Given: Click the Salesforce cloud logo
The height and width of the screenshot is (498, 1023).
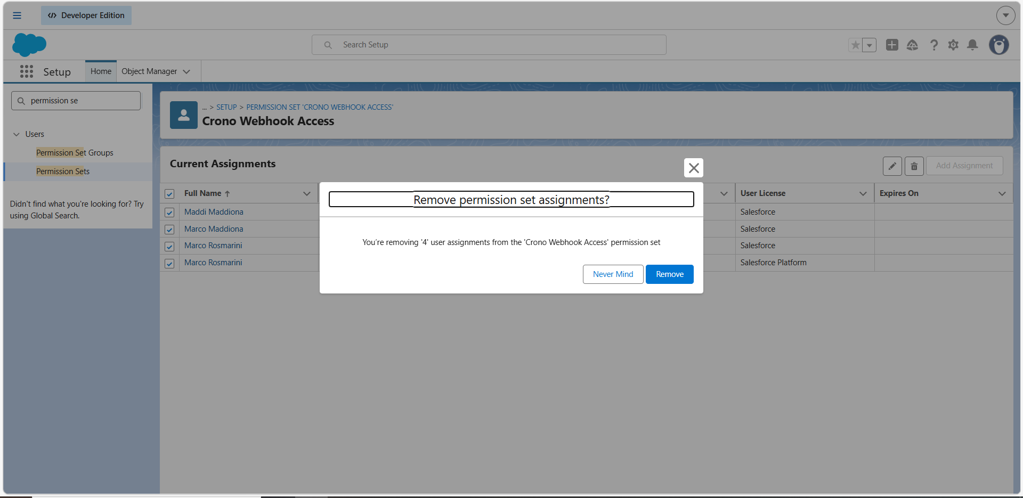Looking at the screenshot, I should point(29,45).
